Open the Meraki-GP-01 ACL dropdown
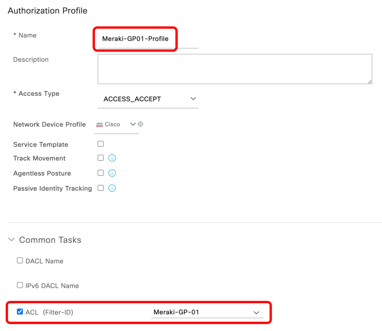This screenshot has height=331, width=382. 207,312
